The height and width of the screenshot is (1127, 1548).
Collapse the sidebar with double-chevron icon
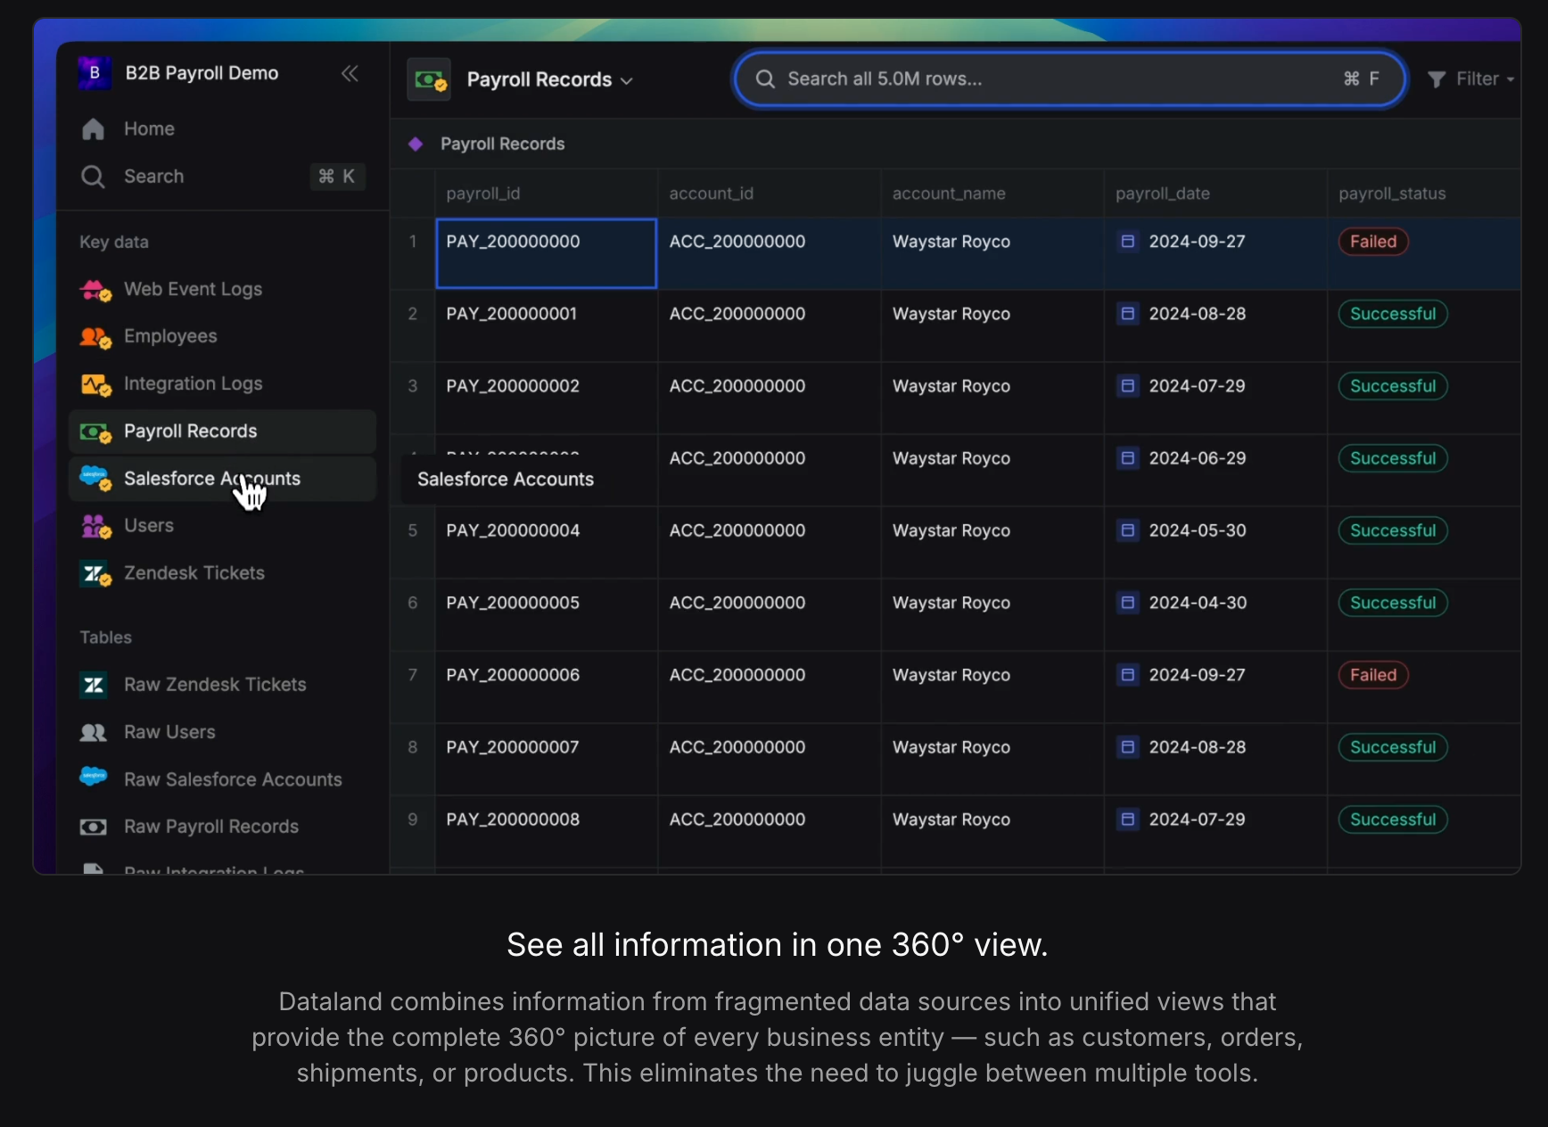point(350,74)
